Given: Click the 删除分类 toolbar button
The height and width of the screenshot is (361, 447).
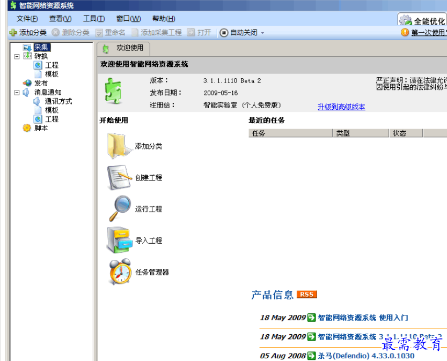Looking at the screenshot, I should pyautogui.click(x=71, y=33).
